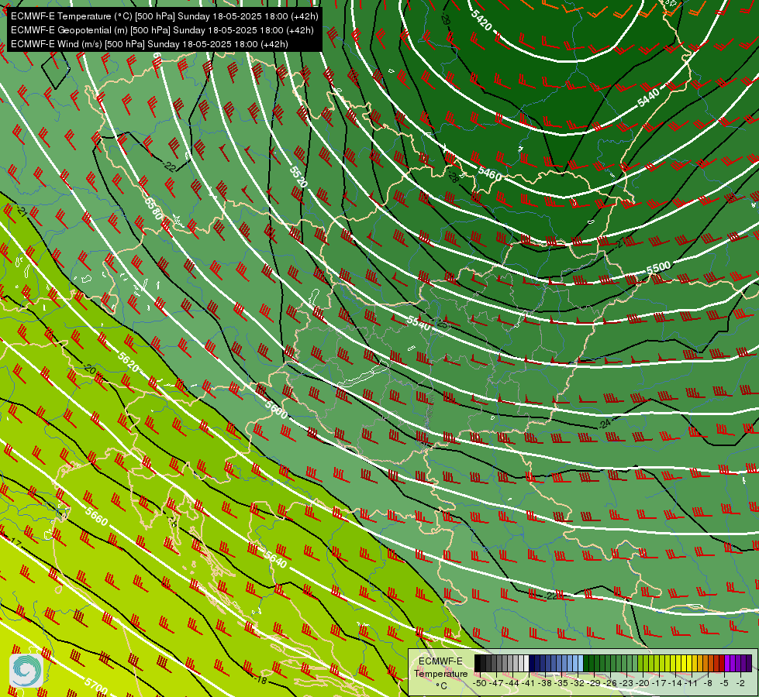Click the 5620 geopotential contour label
This screenshot has height=697, width=759.
[128, 362]
